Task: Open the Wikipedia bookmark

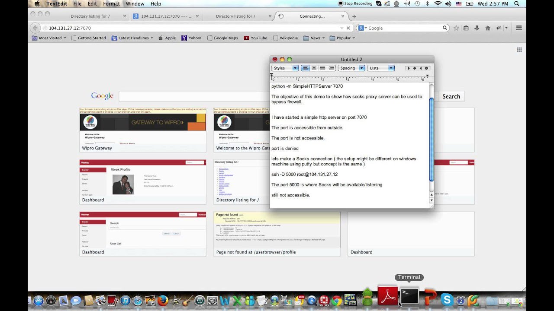Action: pos(286,38)
